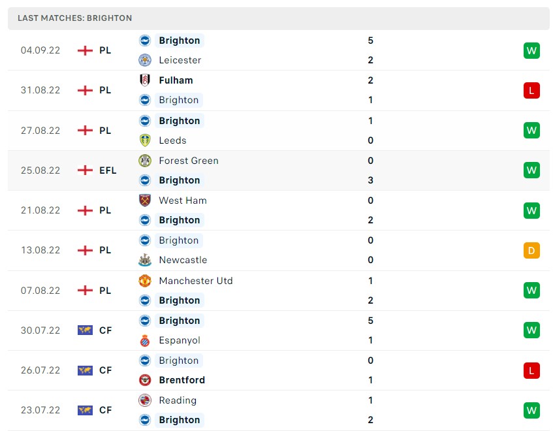The width and height of the screenshot is (553, 431).
Task: Select the Fulham team logo
Action: tap(146, 80)
